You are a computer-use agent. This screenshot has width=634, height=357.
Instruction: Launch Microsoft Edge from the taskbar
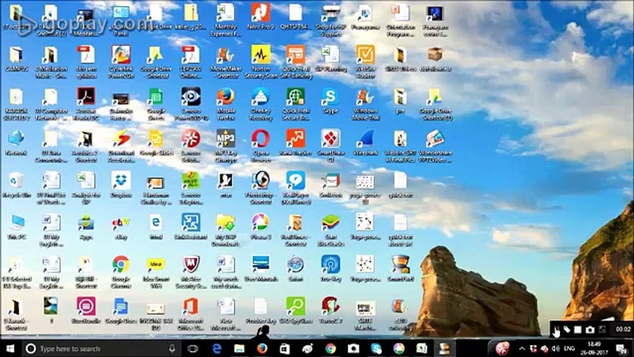(216, 349)
